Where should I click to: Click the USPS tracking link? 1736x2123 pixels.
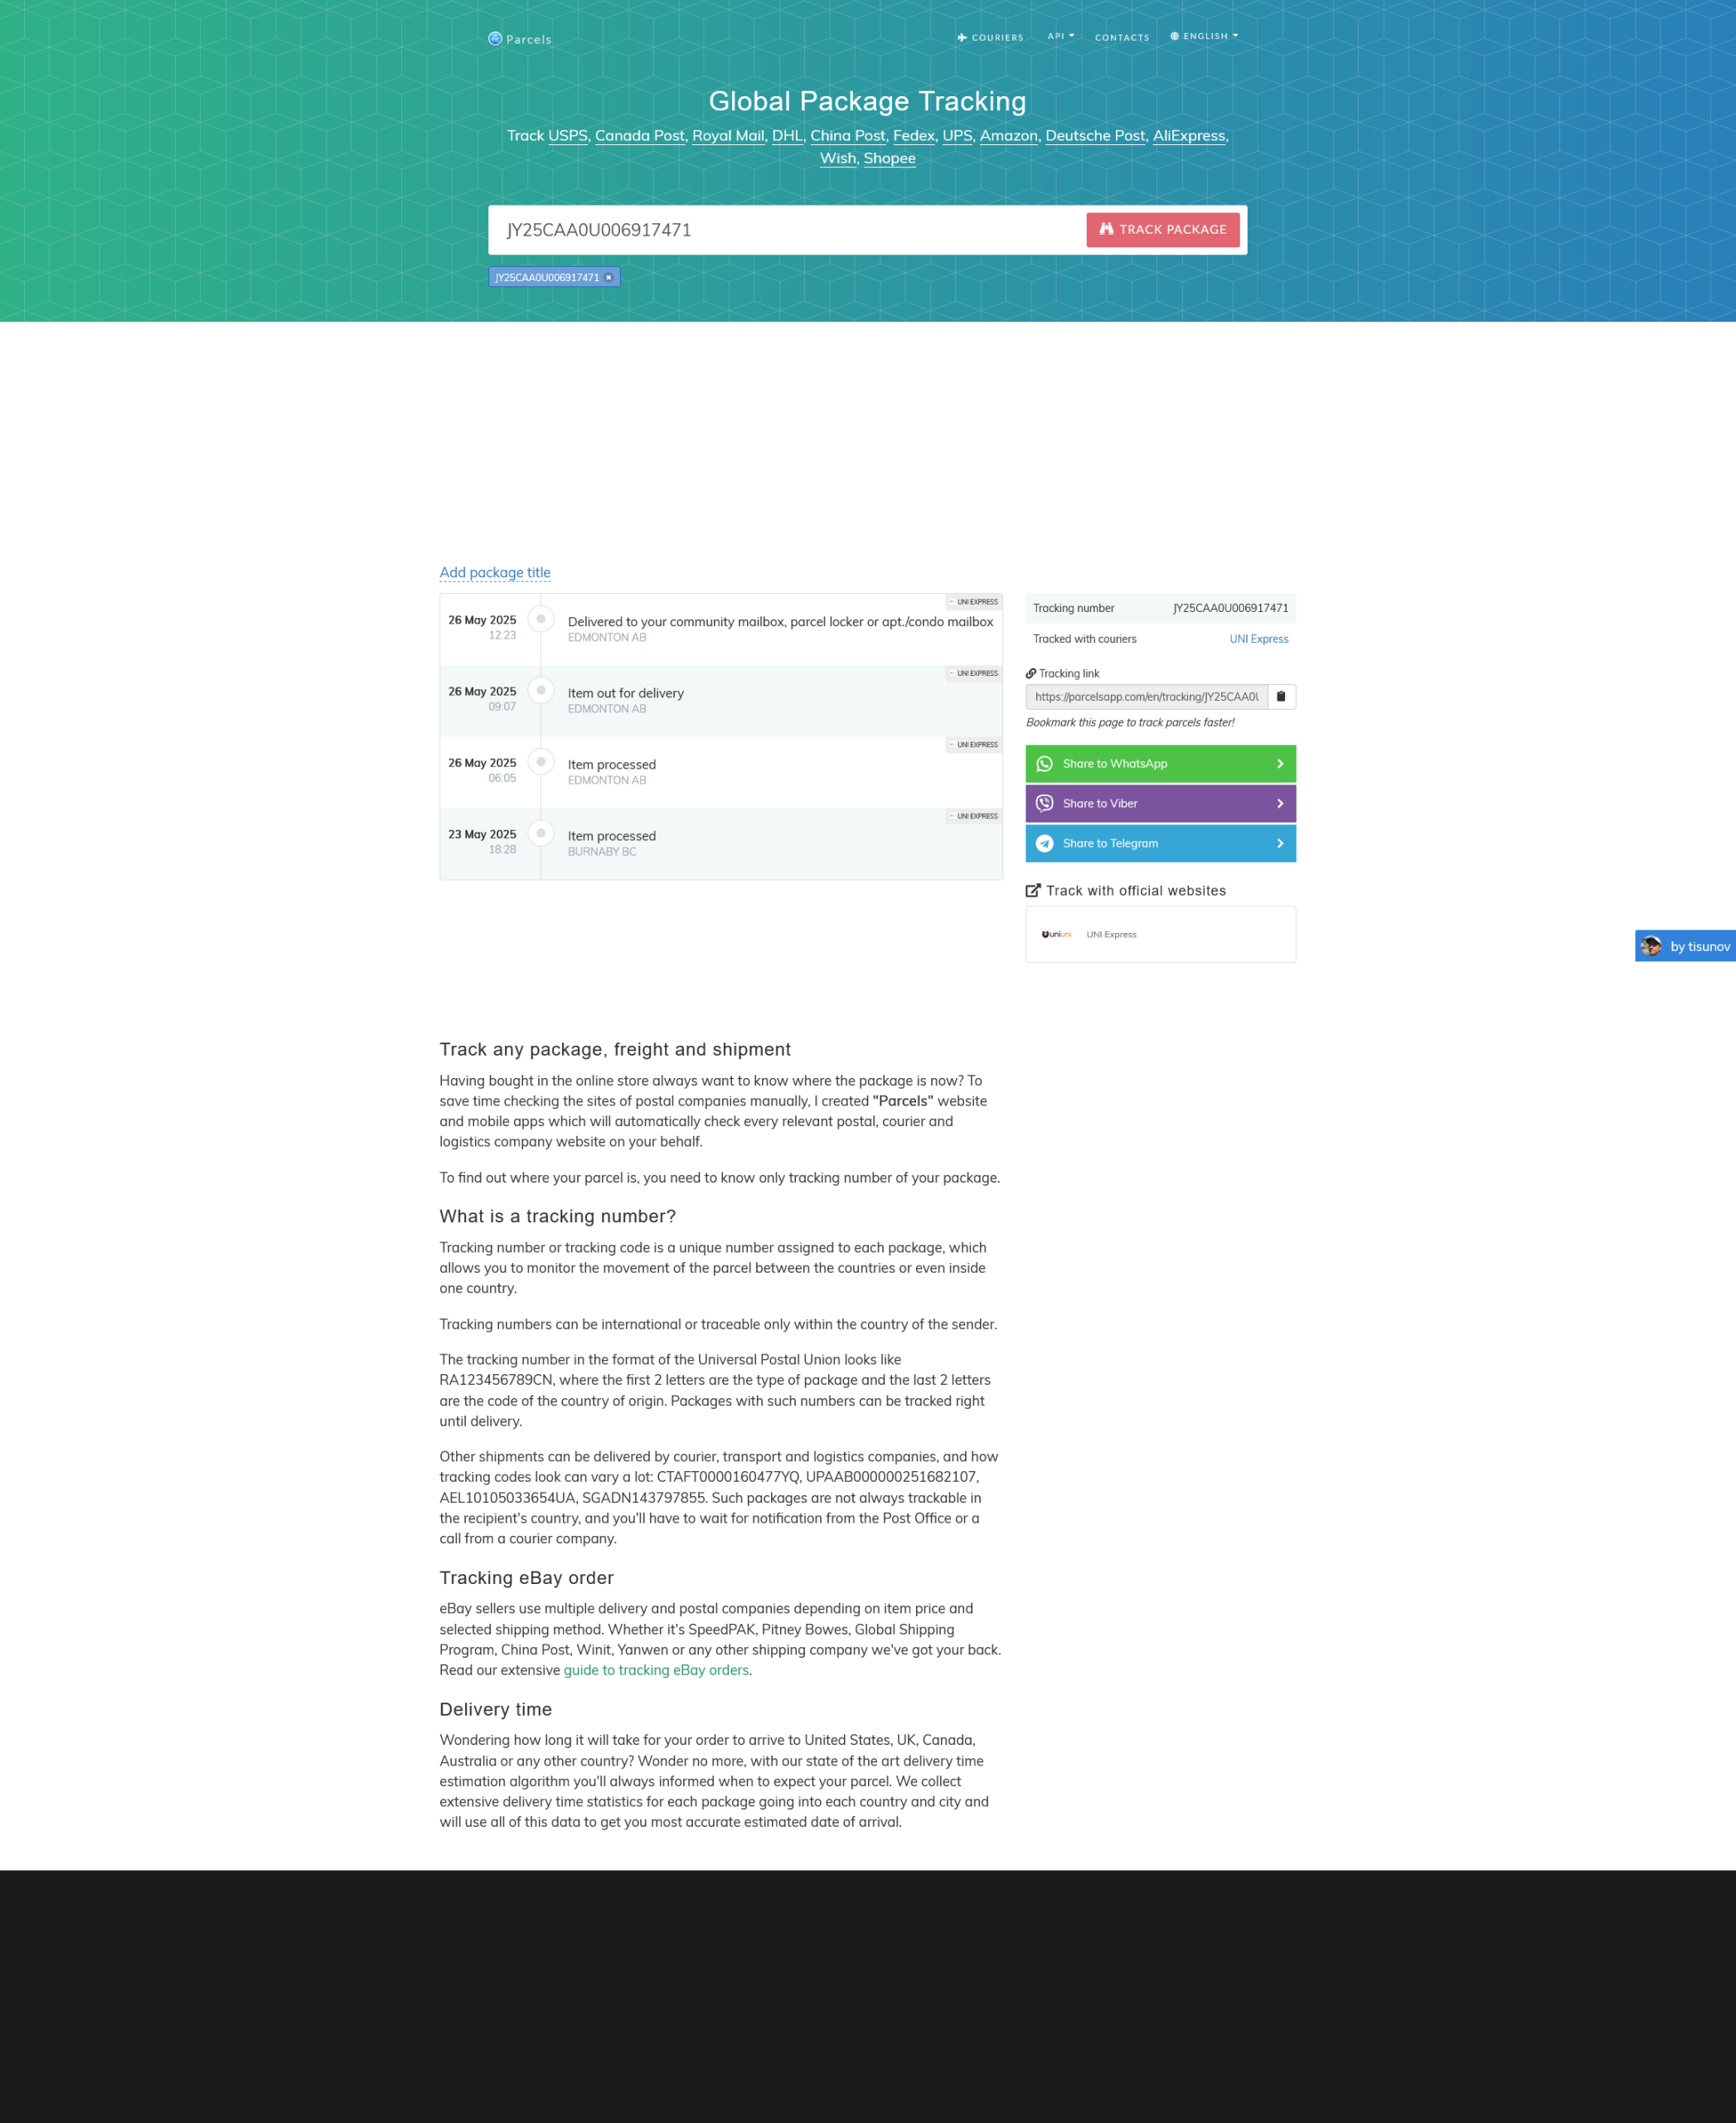(x=568, y=136)
